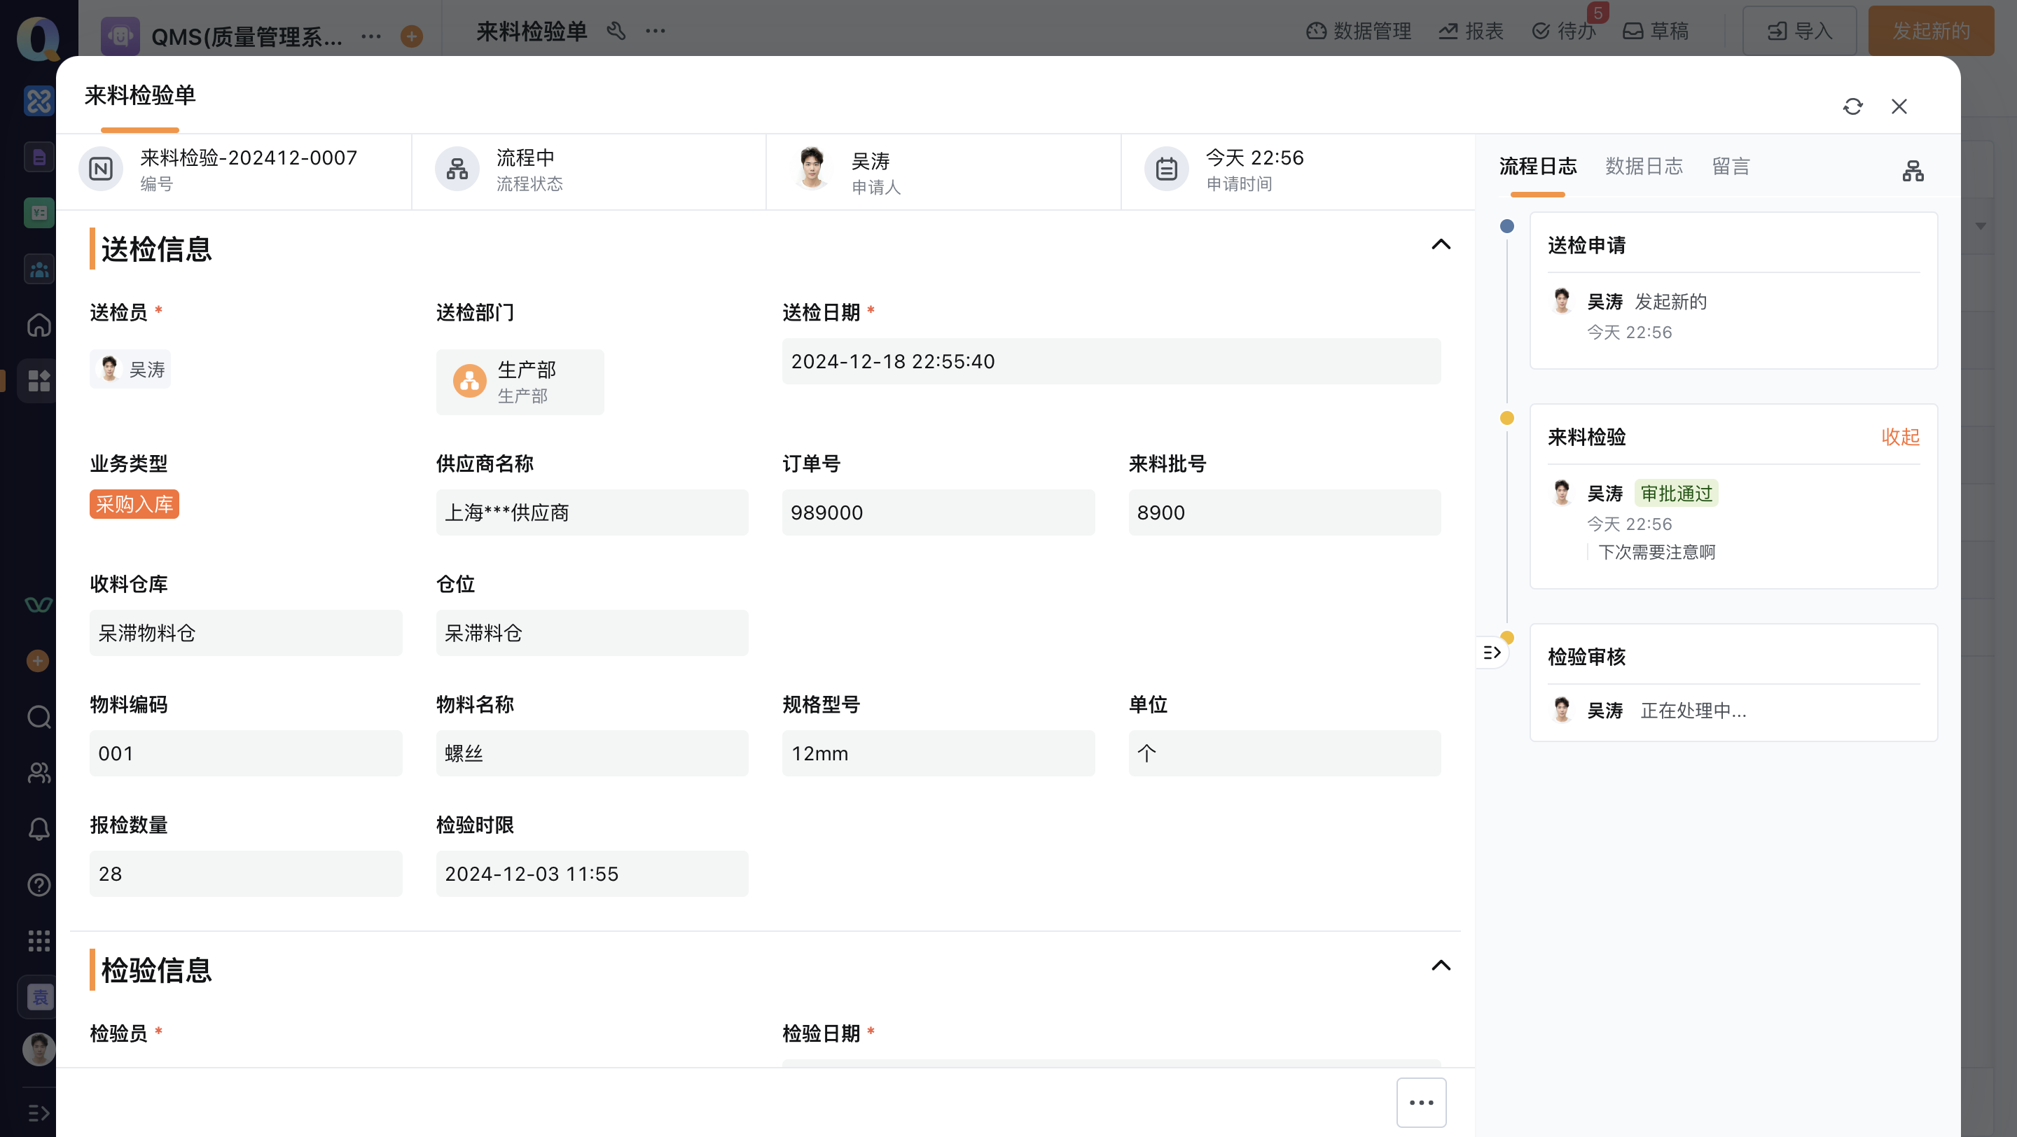Click the search icon in left sidebar
2017x1137 pixels.
(x=39, y=717)
